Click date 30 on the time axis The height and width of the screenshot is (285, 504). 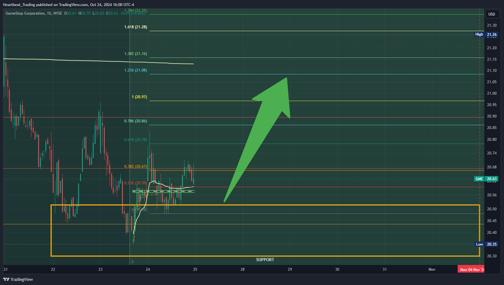click(x=337, y=269)
